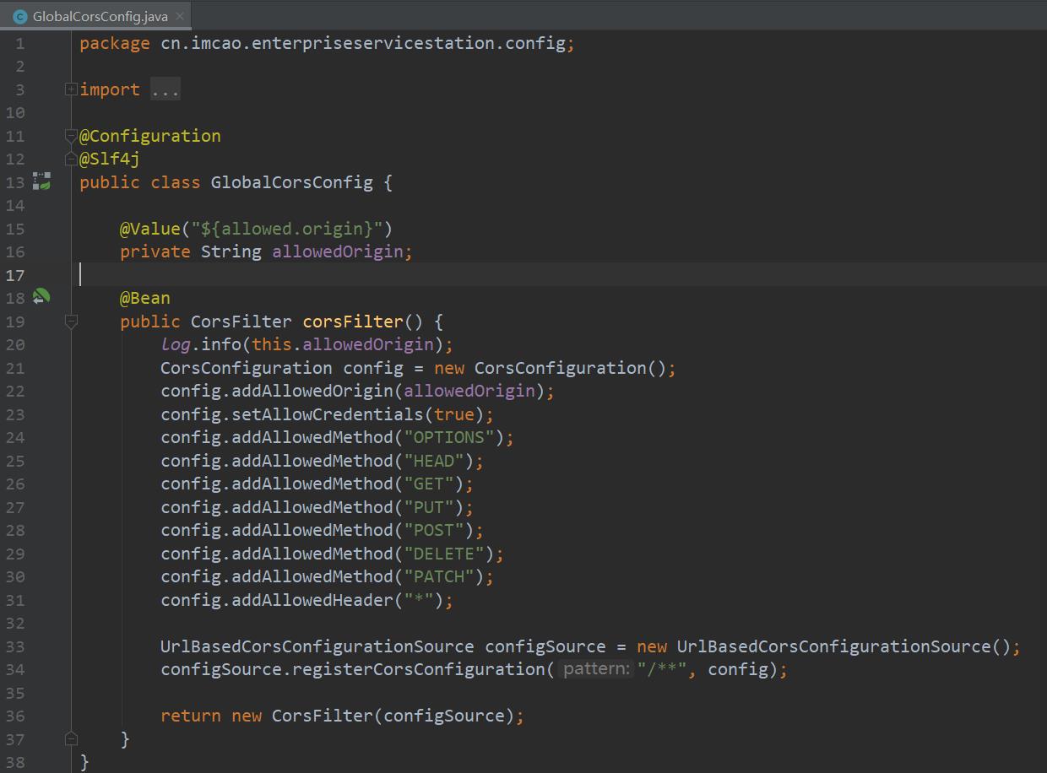Click the @Value annotation

click(149, 229)
